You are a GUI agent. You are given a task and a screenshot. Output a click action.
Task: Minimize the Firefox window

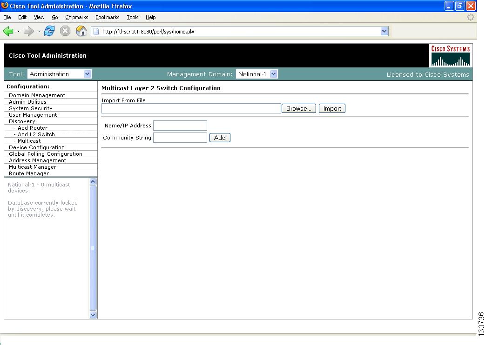click(x=449, y=6)
